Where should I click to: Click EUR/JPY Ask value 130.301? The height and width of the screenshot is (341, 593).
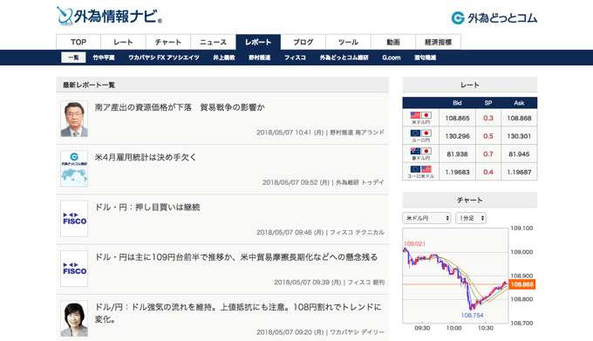(519, 136)
